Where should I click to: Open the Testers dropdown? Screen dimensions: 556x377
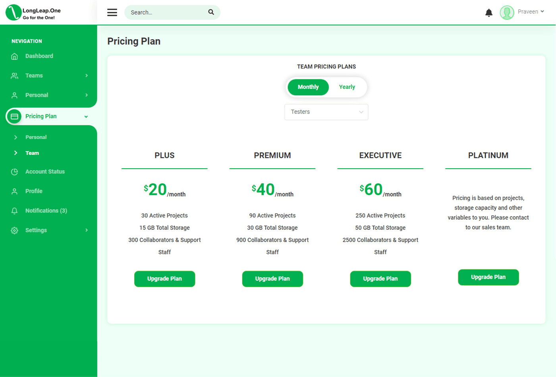(x=326, y=112)
